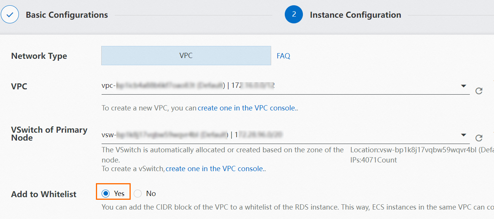Screen dimensions: 494x219
Task: Open the Instance Configuration step
Action: pos(355,15)
